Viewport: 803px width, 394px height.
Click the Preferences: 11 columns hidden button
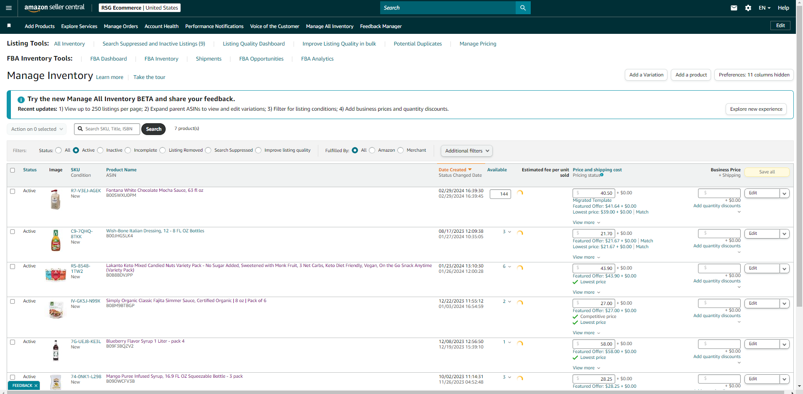click(x=754, y=75)
